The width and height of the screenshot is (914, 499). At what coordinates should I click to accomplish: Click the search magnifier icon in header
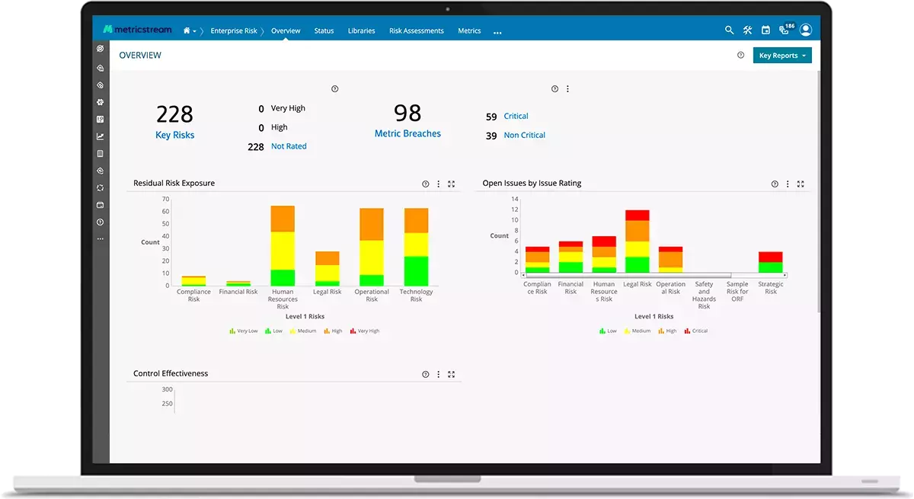[729, 30]
